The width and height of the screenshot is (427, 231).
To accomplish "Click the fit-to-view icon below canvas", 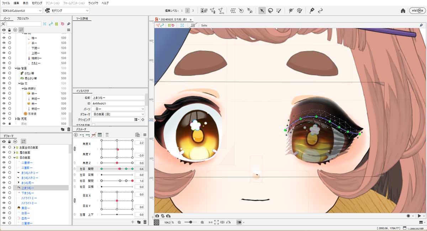I will (x=216, y=222).
